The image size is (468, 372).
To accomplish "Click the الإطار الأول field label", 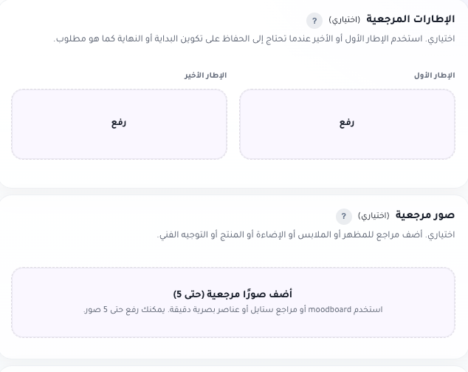I will click(434, 75).
